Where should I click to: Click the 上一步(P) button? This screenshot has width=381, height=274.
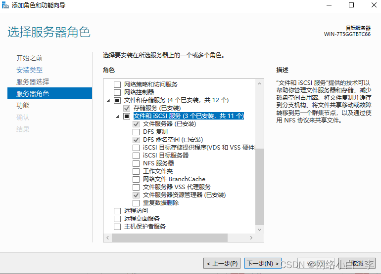[222, 263]
